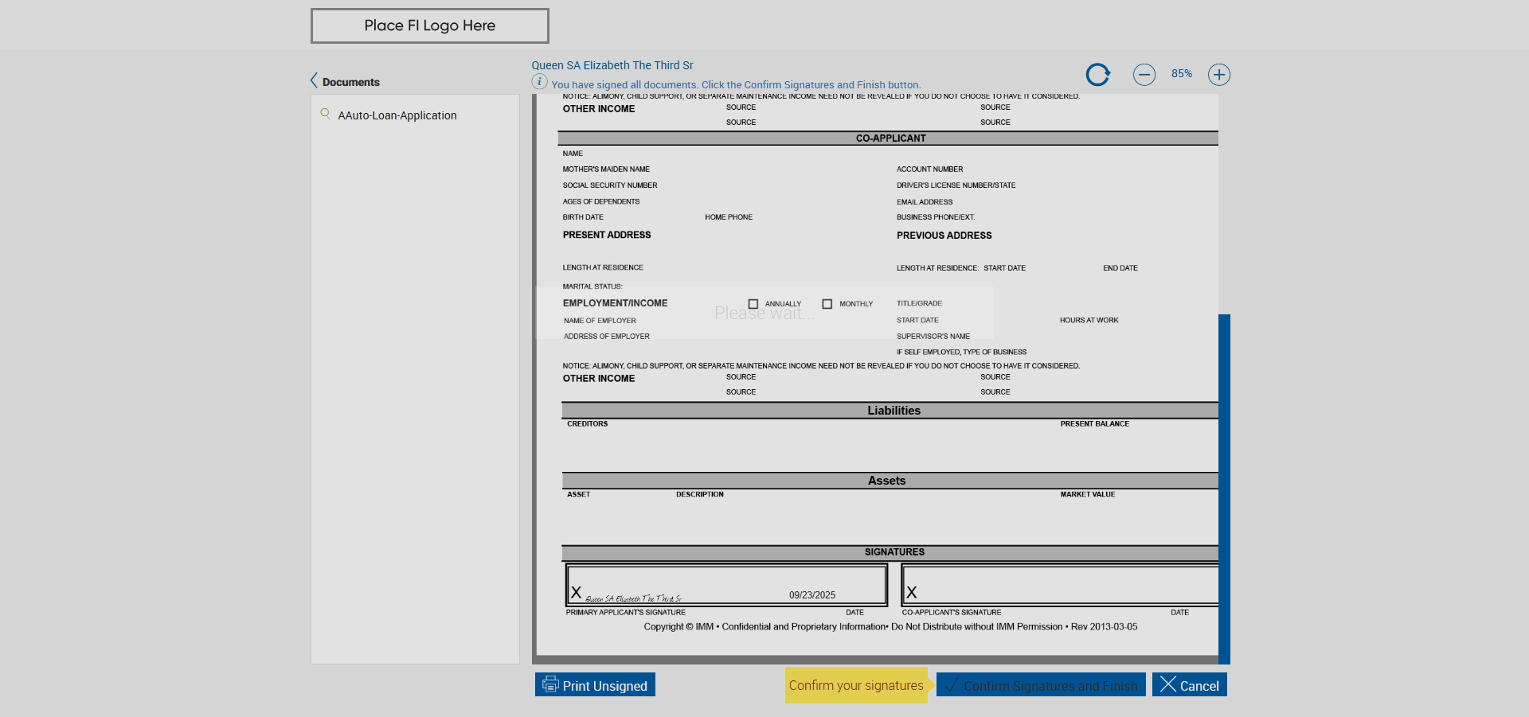Click the PRESENT ADDRESS label
The image size is (1529, 717).
coord(607,235)
